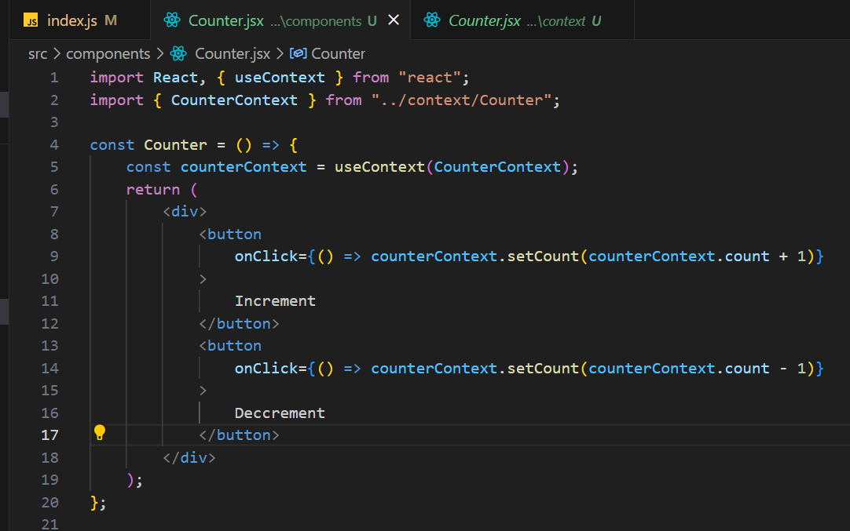This screenshot has width=850, height=531.
Task: Click the closing button tag on line 17
Action: 239,435
